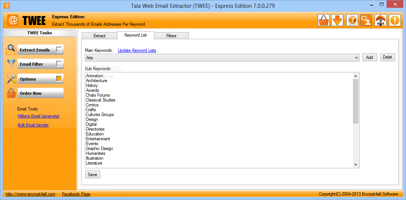
Task: Select the Digital sub keyword
Action: click(x=91, y=124)
